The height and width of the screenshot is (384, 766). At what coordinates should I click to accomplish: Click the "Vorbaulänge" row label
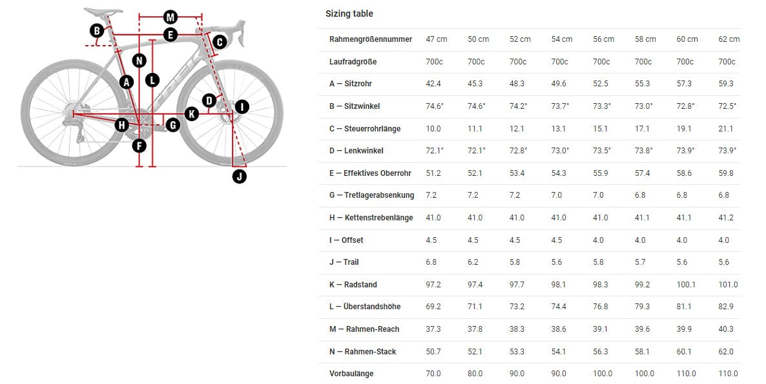(351, 374)
